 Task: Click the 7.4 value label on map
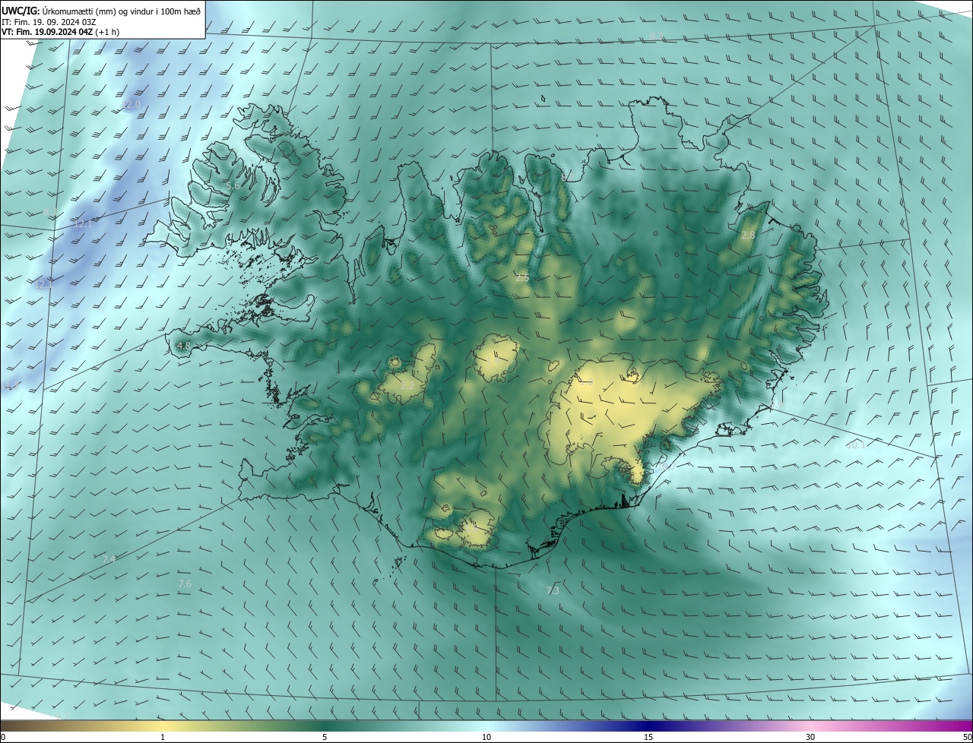[109, 559]
